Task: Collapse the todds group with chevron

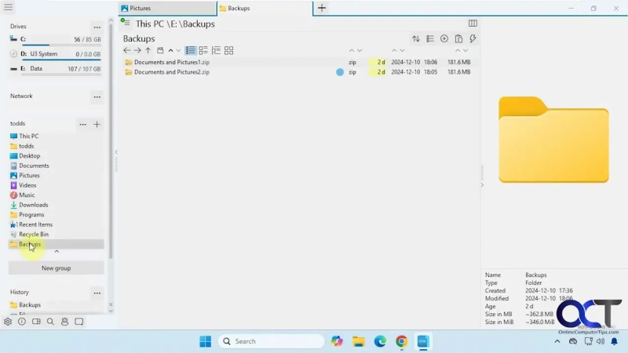Action: coord(56,252)
